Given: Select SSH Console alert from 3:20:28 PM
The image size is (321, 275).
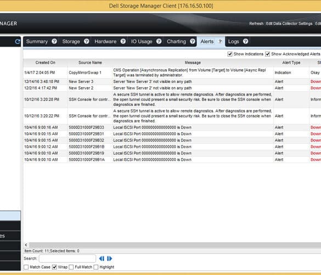Looking at the screenshot, I should 172,99.
